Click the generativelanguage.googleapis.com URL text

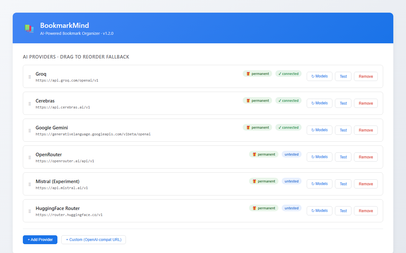(93, 134)
